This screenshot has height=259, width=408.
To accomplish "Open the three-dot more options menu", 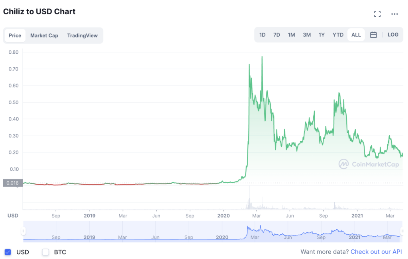I will 394,14.
